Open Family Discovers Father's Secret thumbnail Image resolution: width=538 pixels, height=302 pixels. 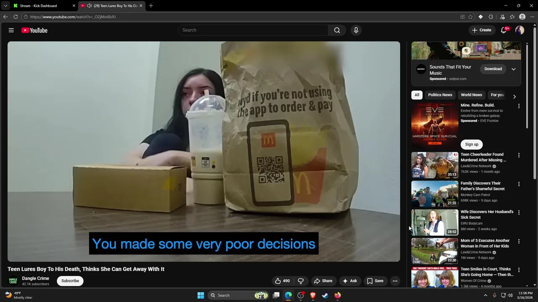click(435, 194)
